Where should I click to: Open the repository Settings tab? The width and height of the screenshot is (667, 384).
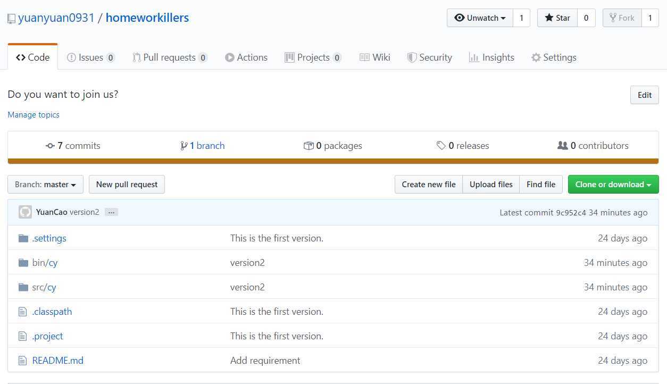click(x=554, y=57)
